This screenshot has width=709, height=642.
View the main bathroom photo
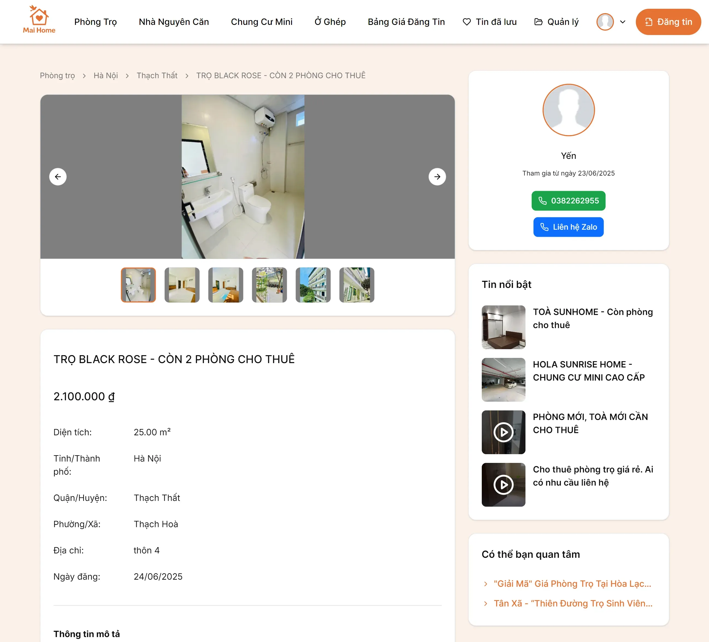243,177
